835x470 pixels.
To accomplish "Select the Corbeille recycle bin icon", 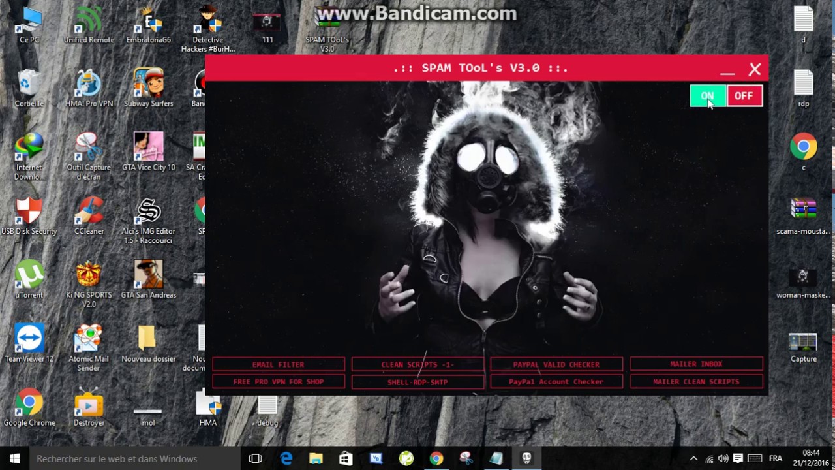I will point(29,89).
